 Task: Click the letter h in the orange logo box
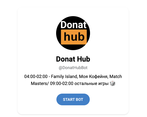click(x=67, y=36)
